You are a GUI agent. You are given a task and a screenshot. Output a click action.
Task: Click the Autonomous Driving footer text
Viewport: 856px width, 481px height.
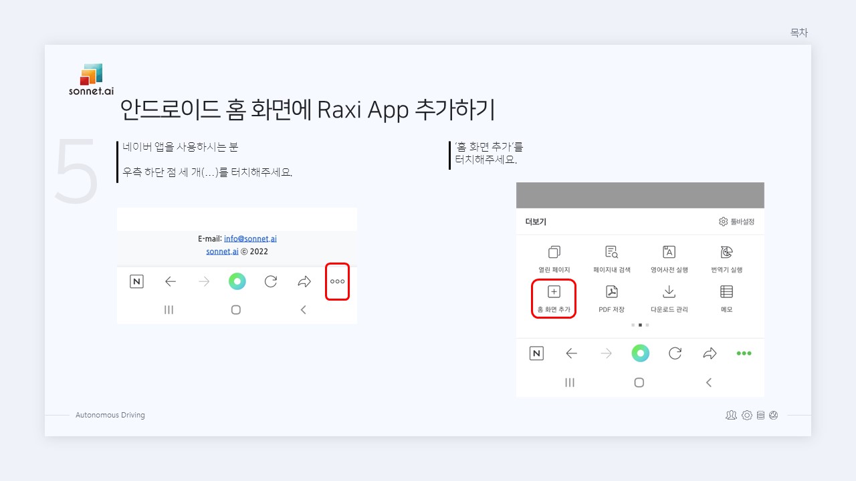pos(110,415)
